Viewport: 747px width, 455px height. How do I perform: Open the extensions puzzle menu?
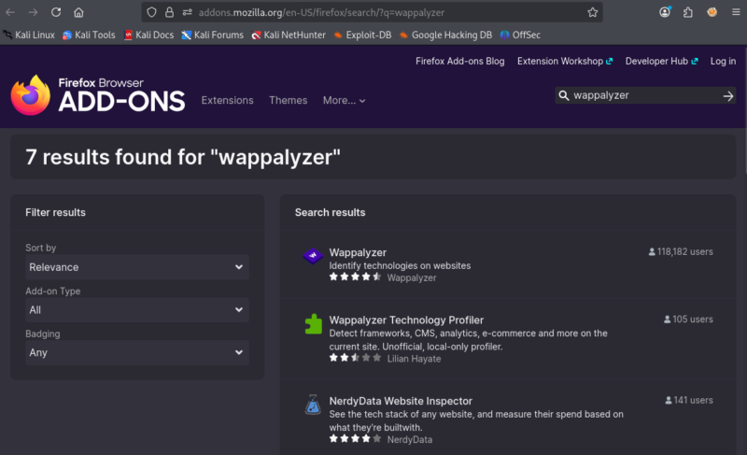(x=688, y=12)
